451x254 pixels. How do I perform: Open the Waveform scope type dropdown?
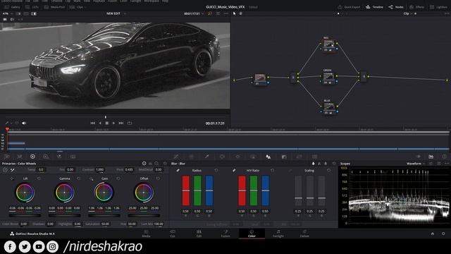[x=415, y=164]
